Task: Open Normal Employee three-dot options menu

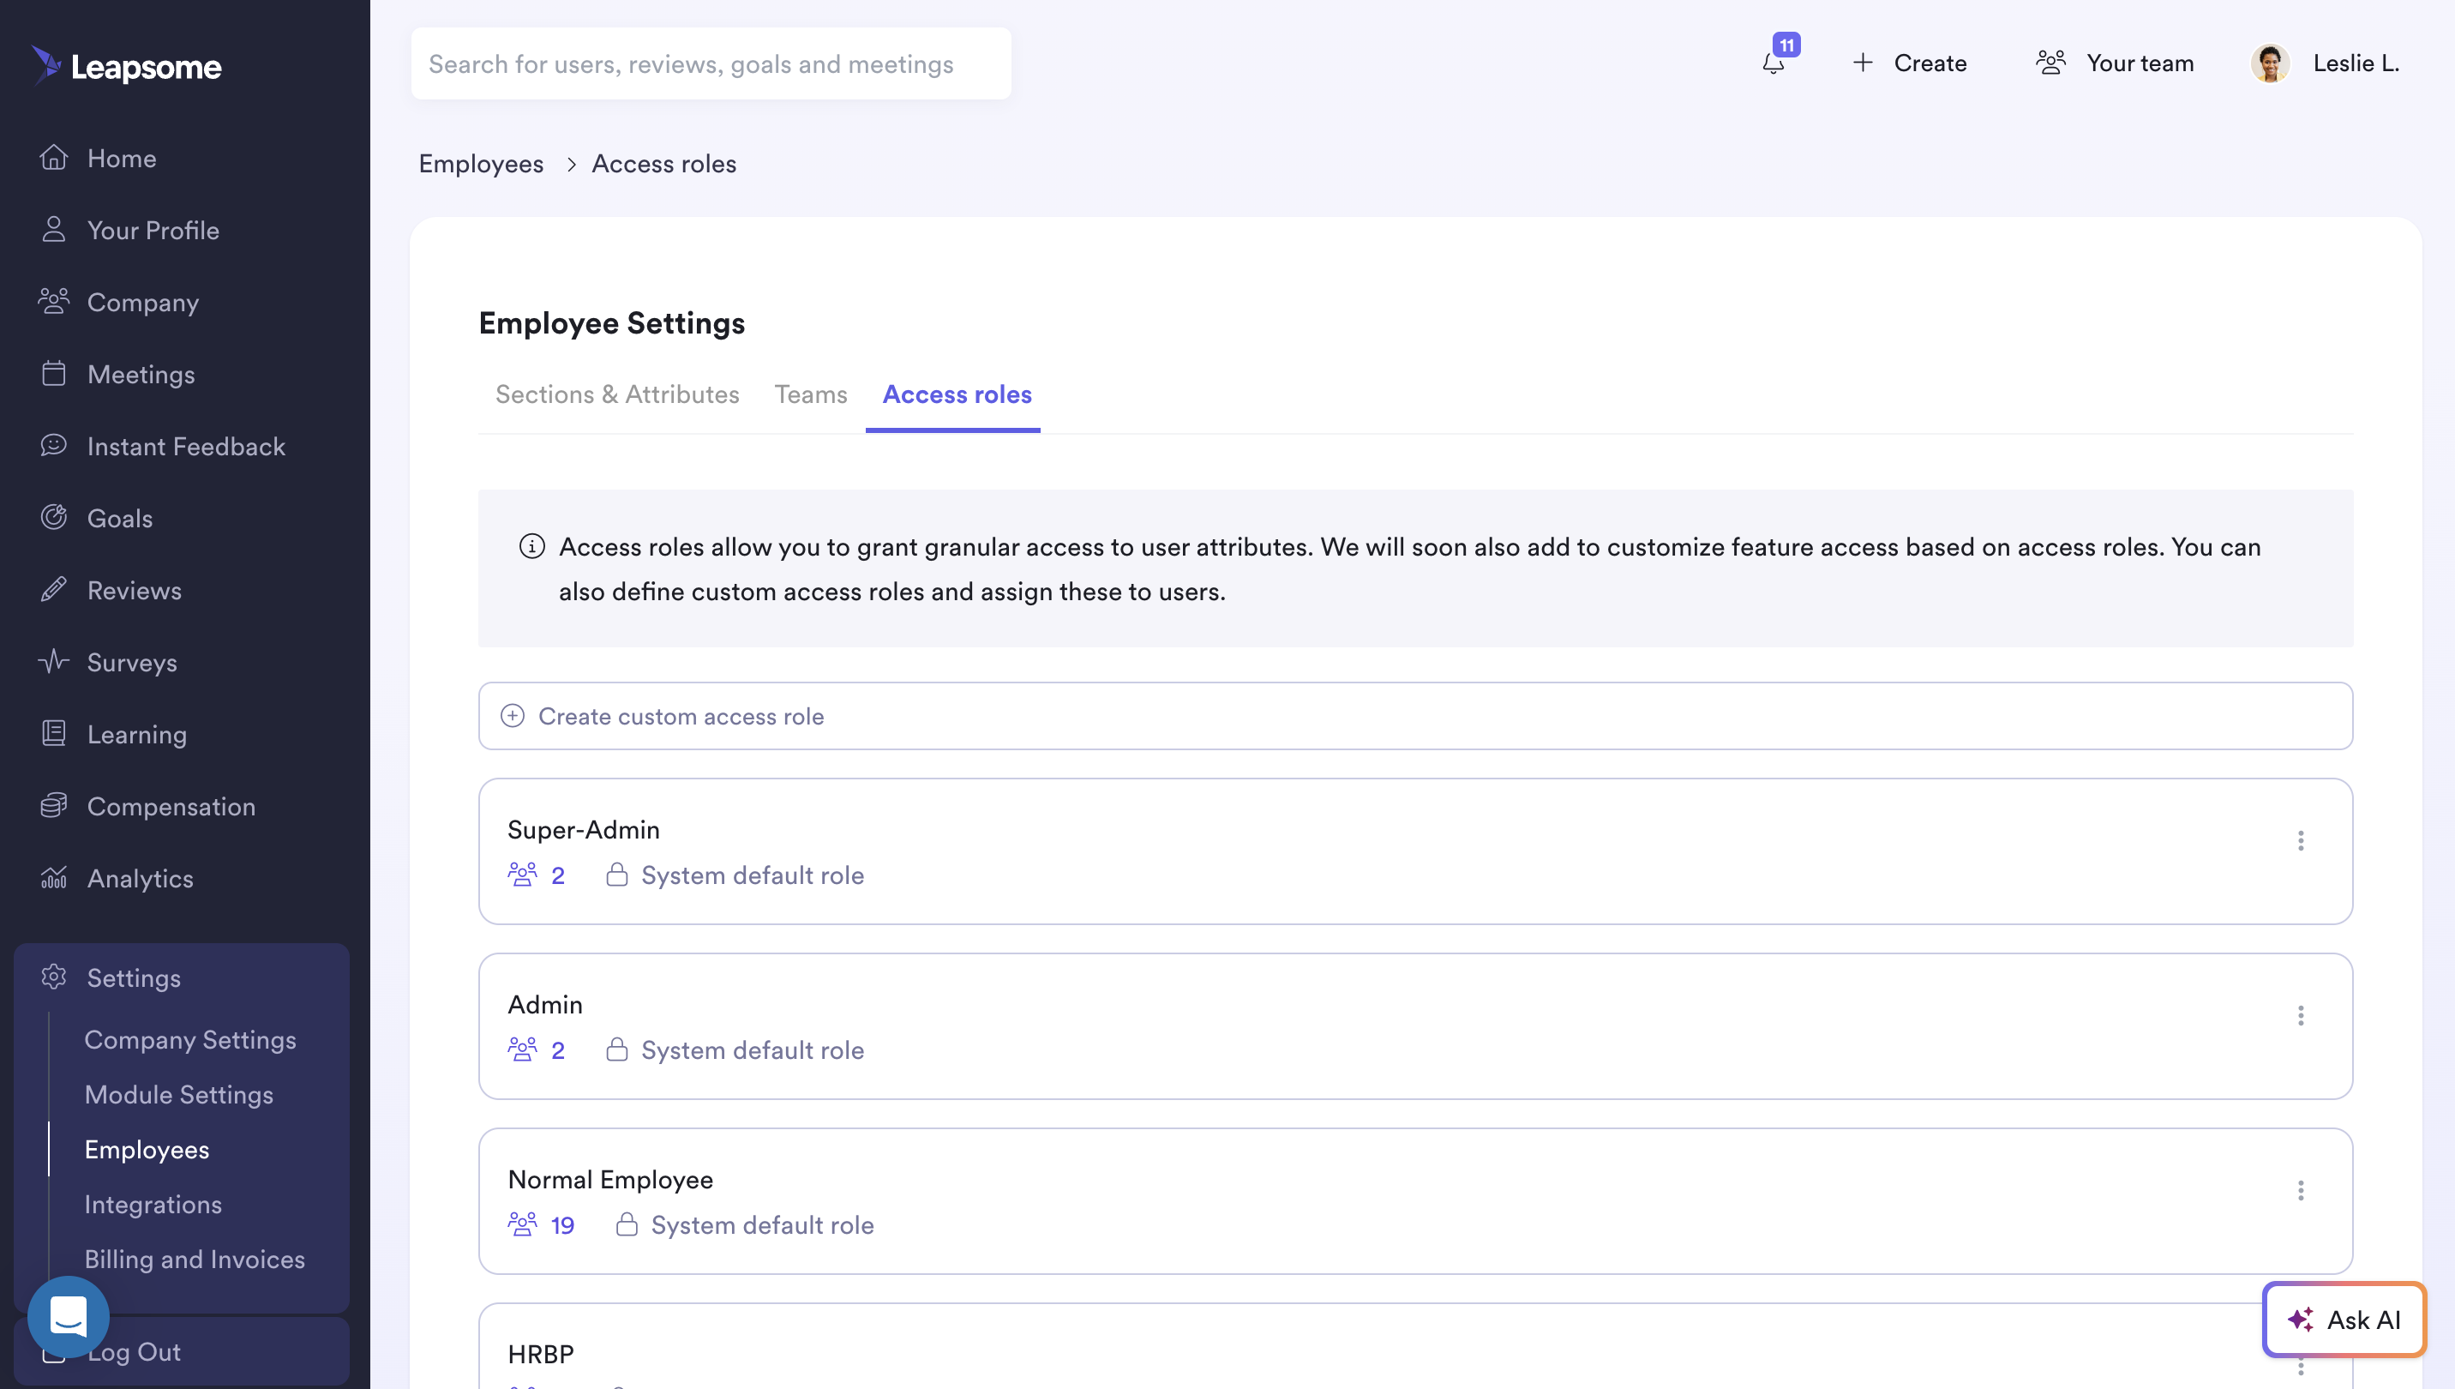Action: (x=2301, y=1189)
